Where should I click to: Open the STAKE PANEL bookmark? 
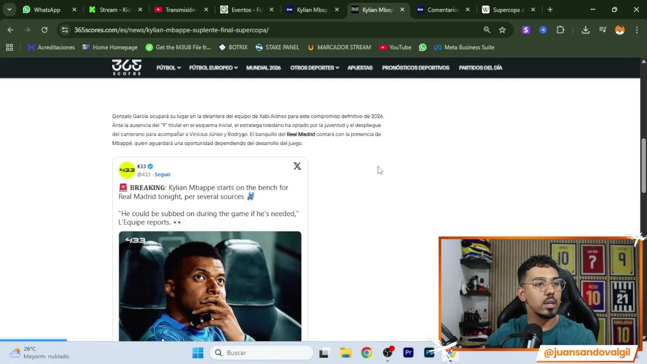tap(277, 47)
